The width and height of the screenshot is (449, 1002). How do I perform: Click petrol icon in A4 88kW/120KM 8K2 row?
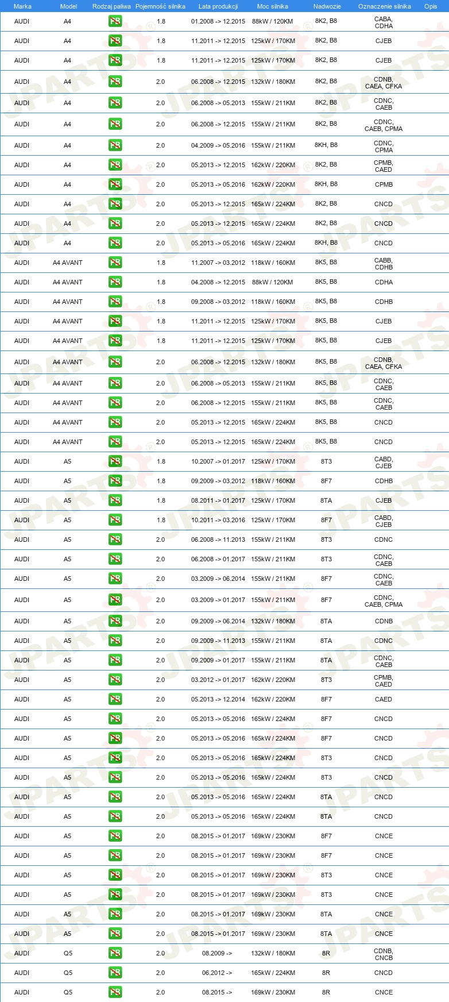pyautogui.click(x=115, y=21)
